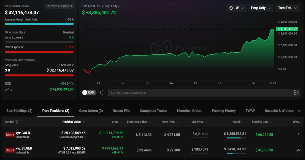Open the Total PnL dropdown
The image size is (305, 160).
pyautogui.click(x=287, y=8)
